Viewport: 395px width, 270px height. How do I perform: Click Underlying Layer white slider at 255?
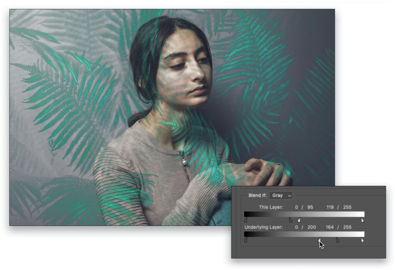tap(362, 240)
